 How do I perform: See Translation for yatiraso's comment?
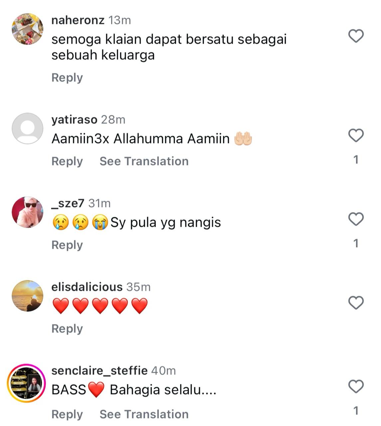pos(144,161)
